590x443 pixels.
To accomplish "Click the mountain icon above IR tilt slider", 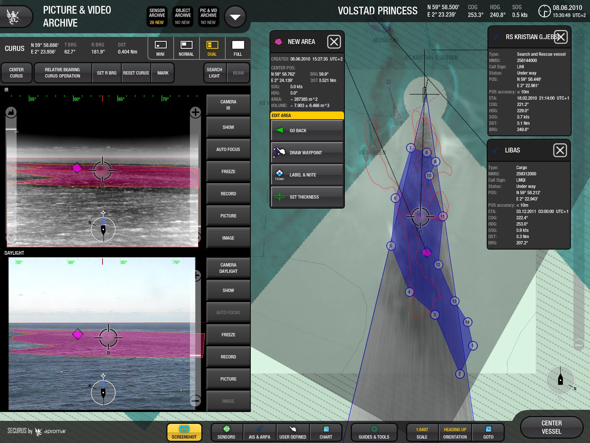I will pos(11,112).
